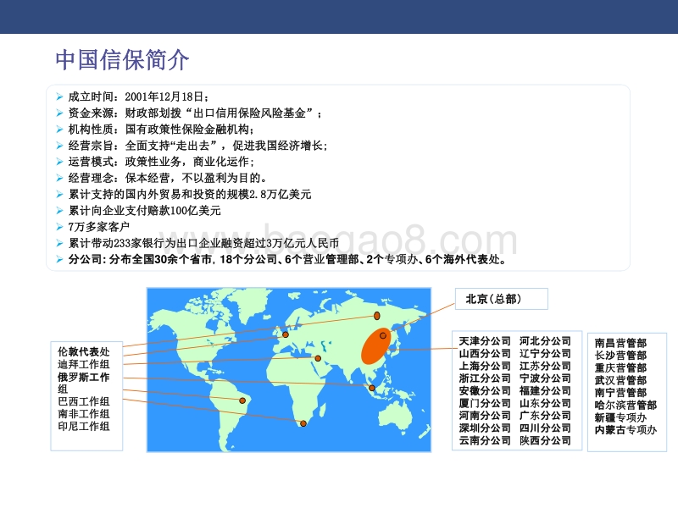Click the Dubai marker dot on map
The image size is (678, 508).
pyautogui.click(x=318, y=358)
